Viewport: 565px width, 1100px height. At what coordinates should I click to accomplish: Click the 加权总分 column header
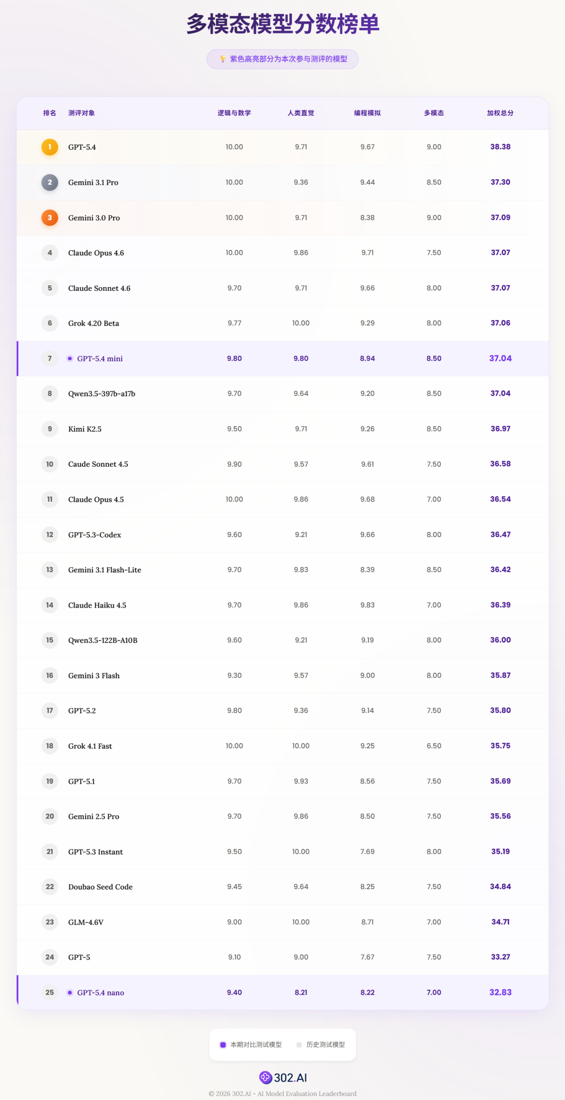500,113
